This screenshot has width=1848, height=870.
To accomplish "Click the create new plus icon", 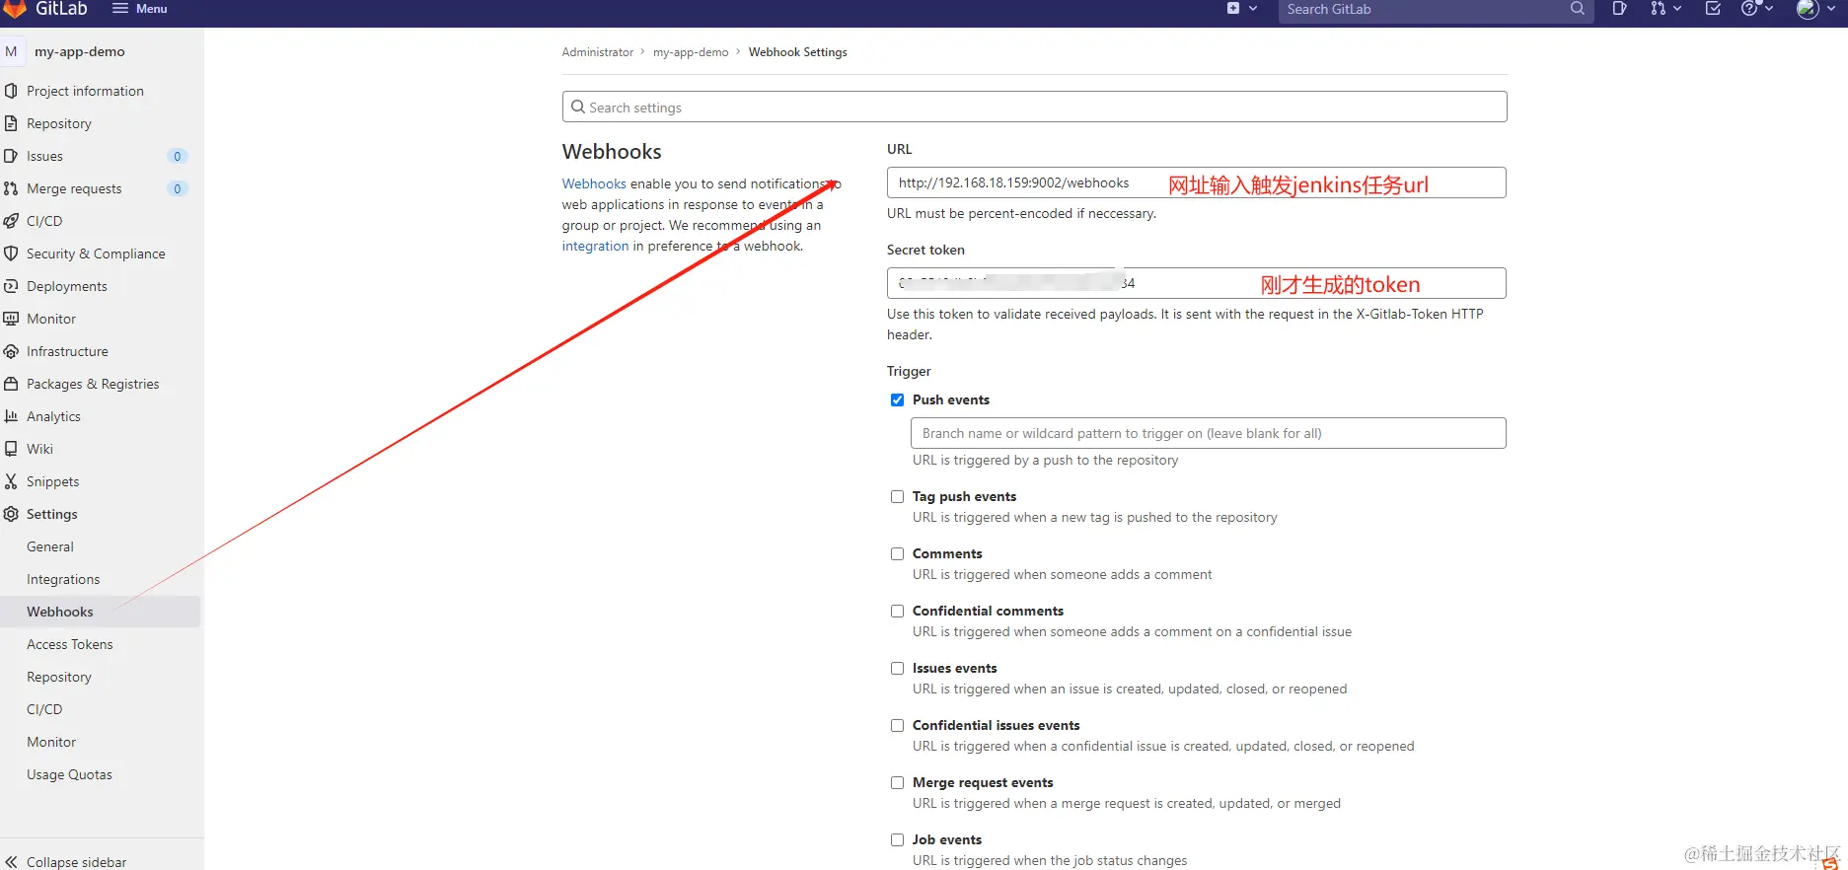I will click(1233, 9).
